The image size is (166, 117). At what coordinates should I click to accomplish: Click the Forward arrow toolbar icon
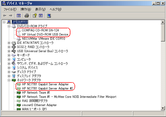pos(11,16)
